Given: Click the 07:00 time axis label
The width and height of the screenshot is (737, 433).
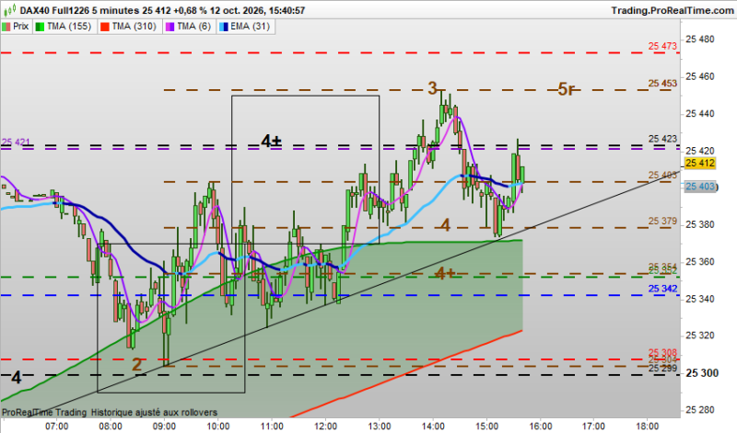Looking at the screenshot, I should click(56, 427).
